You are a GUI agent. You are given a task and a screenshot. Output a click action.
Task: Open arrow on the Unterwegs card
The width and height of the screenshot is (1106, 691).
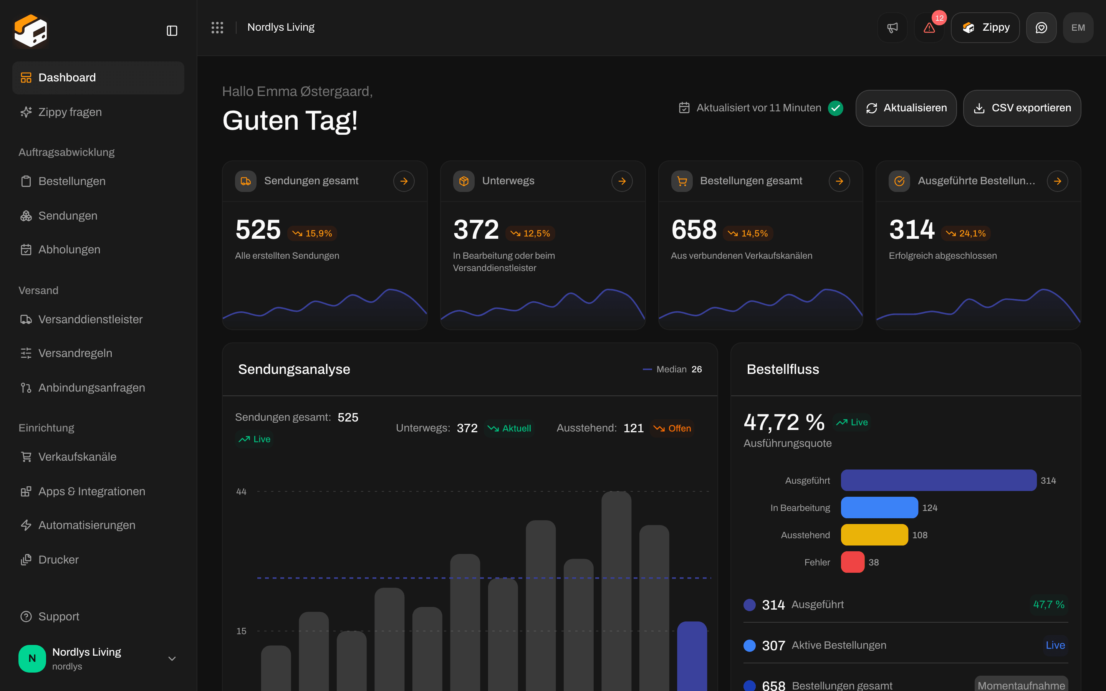point(622,181)
